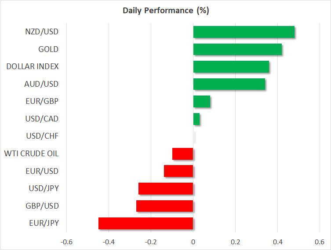Select the small EUR/GBP green bar
The image size is (331, 250).
201,101
